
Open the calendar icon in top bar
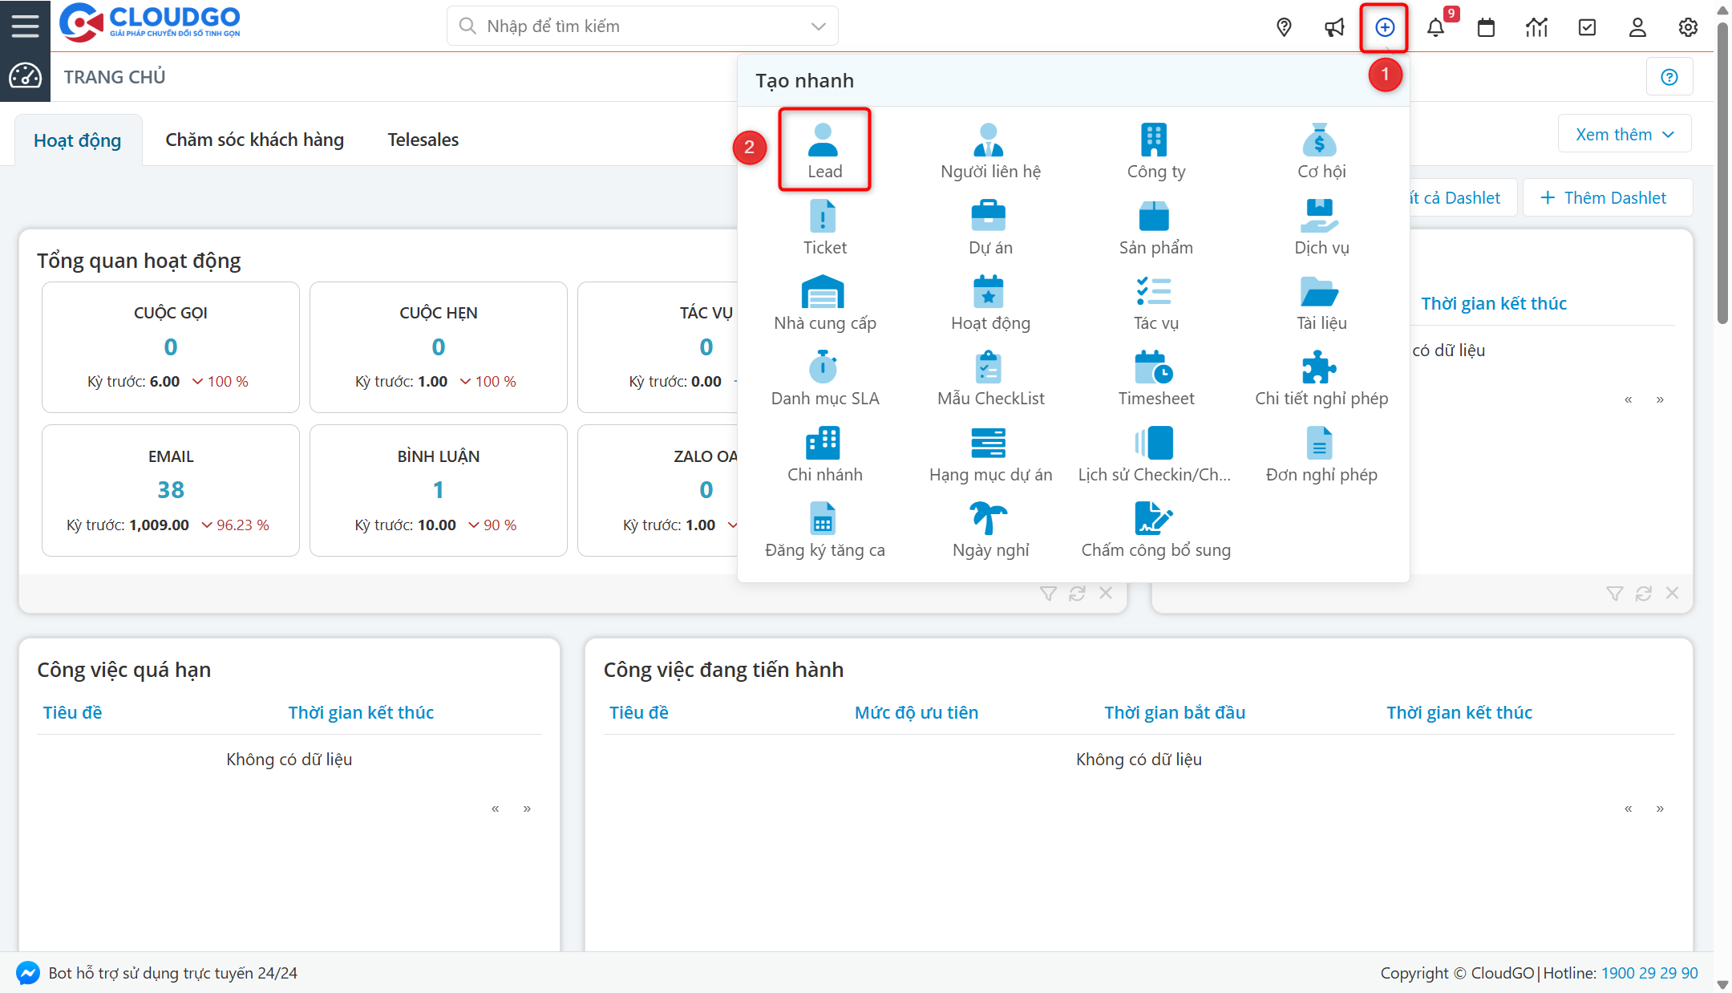pyautogui.click(x=1486, y=27)
